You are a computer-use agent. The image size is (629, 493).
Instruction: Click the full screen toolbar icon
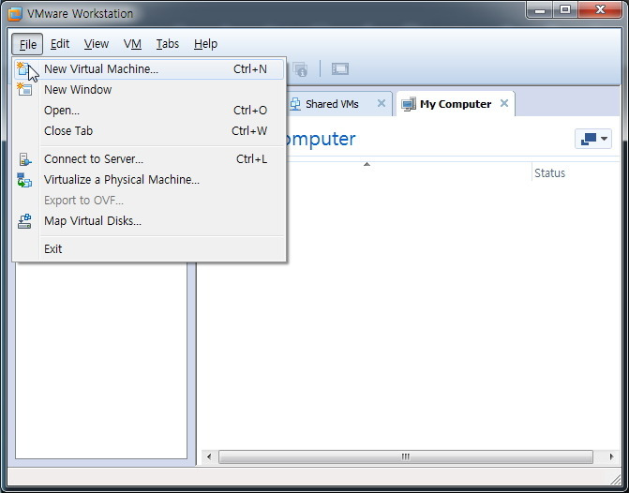[339, 69]
